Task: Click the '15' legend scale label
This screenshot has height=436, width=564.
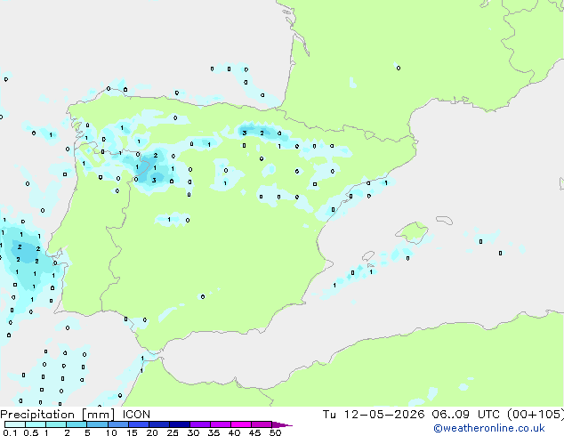Action: coord(132,432)
